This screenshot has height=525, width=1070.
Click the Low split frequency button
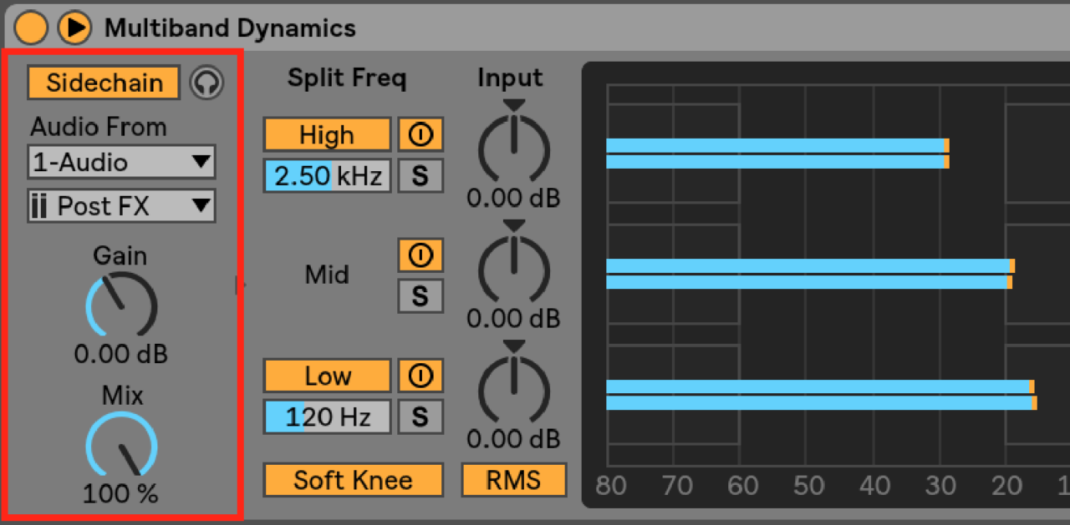click(x=326, y=375)
